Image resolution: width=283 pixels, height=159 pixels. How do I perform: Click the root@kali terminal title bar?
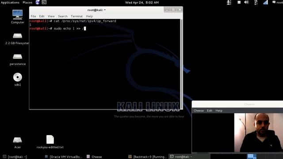point(96,10)
